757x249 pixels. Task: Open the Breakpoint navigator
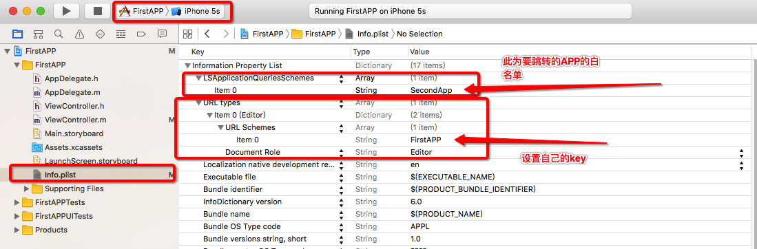coord(141,34)
